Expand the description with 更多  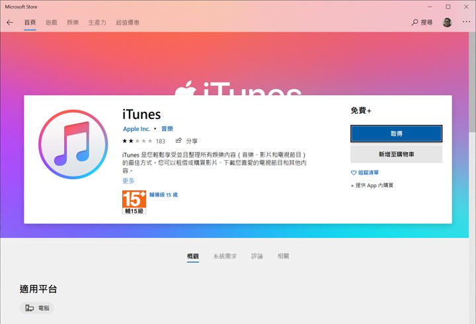point(128,181)
